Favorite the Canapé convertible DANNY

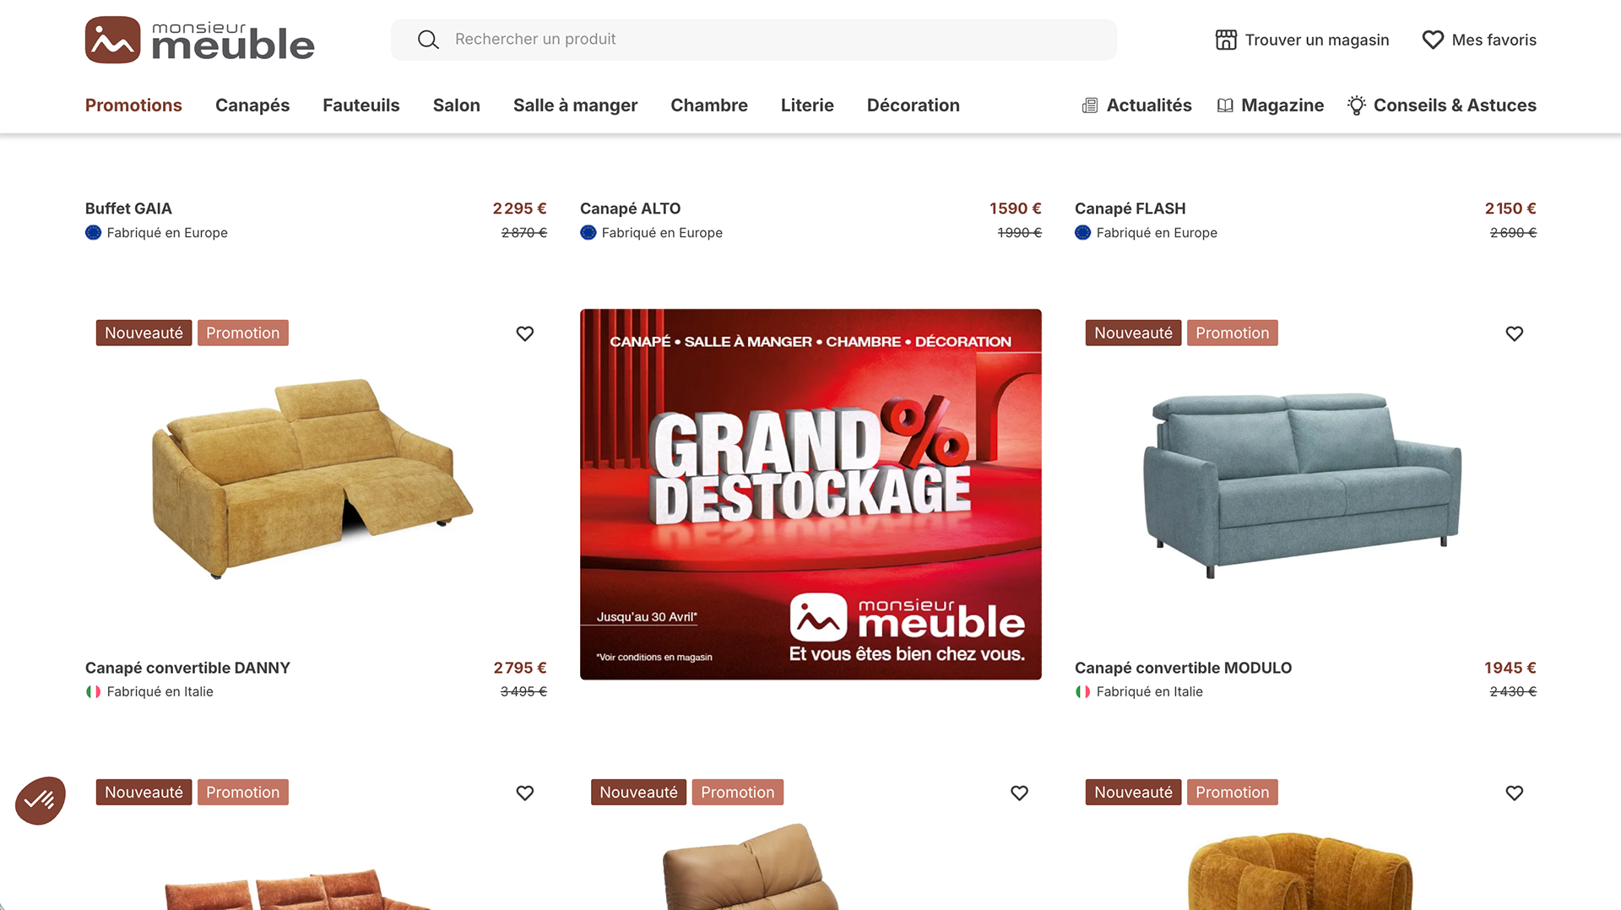[525, 333]
